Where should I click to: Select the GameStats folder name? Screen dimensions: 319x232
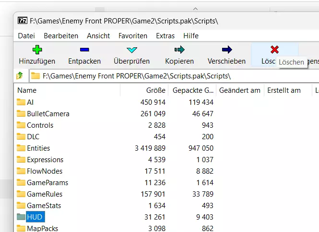44,206
